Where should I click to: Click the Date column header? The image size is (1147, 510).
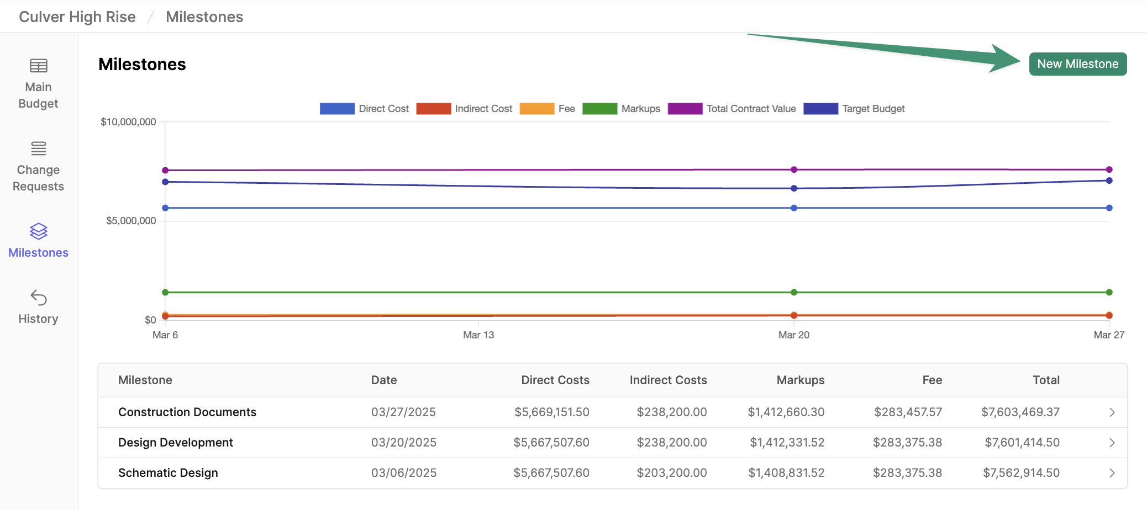pos(384,380)
